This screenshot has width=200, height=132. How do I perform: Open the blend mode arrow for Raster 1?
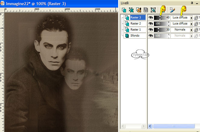coord(191,30)
